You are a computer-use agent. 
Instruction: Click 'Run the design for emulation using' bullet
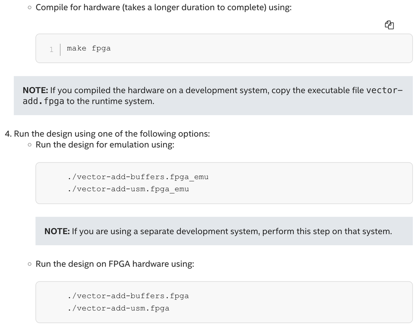coord(105,145)
